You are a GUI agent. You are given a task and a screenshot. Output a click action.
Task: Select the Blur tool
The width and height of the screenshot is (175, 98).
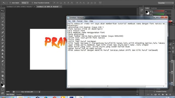3,54
